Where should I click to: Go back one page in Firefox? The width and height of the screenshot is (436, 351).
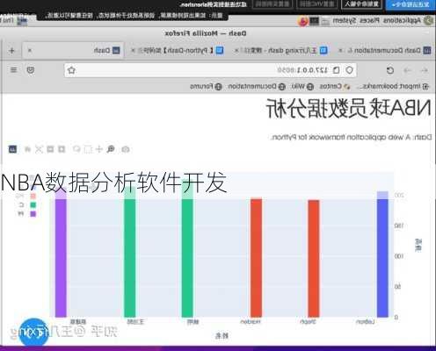pyautogui.click(x=425, y=70)
